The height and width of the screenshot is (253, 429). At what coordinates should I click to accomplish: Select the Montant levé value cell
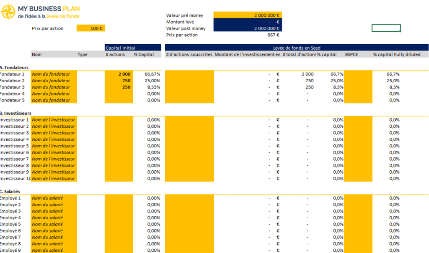click(x=248, y=22)
